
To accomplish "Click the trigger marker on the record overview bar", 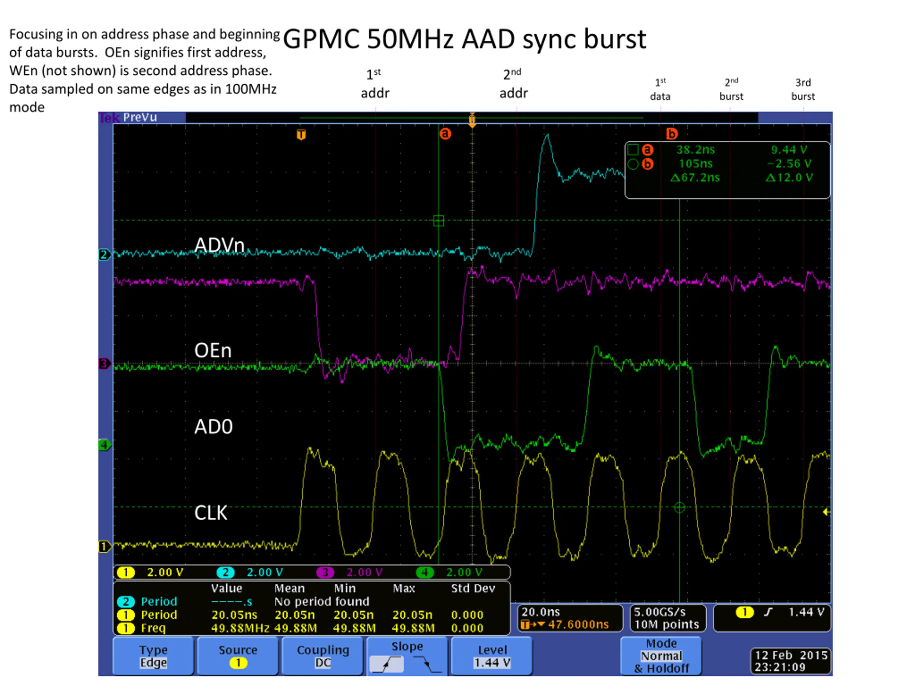I will point(472,120).
